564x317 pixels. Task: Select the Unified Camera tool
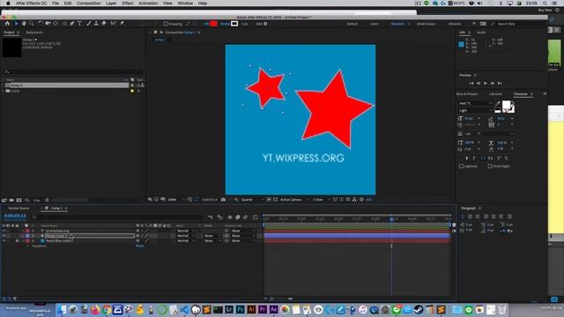click(48, 24)
